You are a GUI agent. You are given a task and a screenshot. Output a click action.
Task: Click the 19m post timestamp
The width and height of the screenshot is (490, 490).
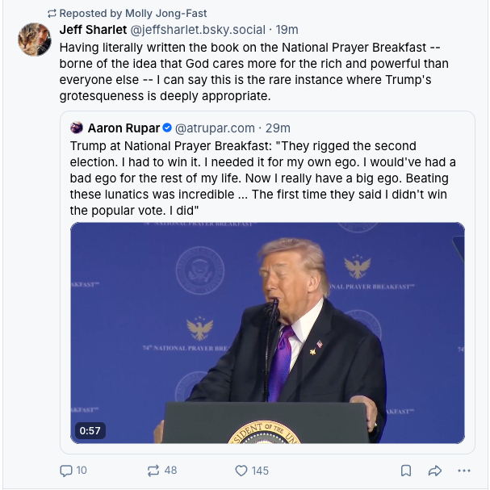click(287, 30)
